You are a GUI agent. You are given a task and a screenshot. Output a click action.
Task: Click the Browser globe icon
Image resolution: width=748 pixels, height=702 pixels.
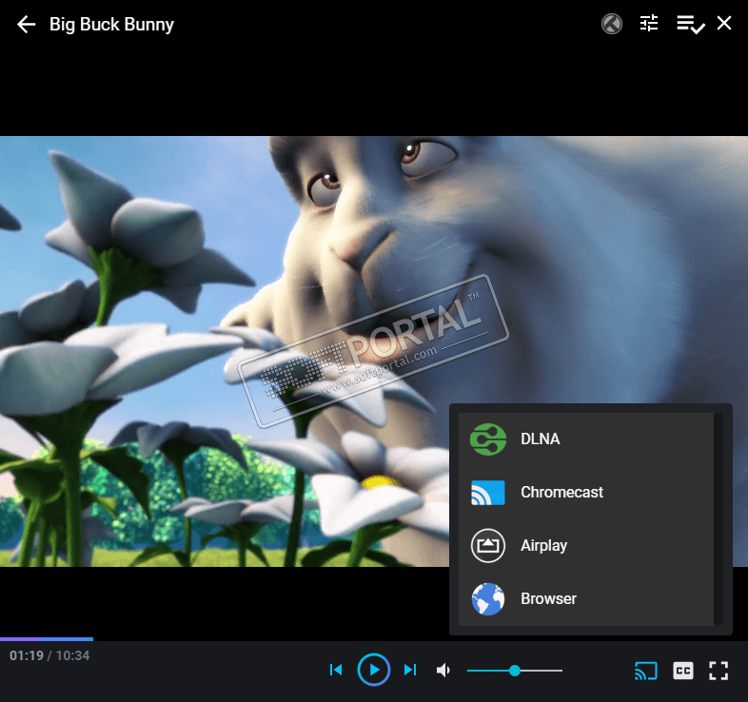tap(488, 599)
